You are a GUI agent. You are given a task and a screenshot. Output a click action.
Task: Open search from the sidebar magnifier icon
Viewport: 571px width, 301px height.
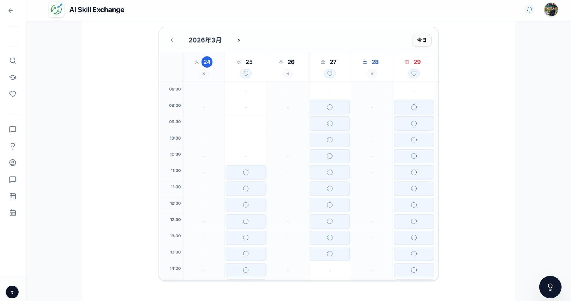click(x=13, y=60)
